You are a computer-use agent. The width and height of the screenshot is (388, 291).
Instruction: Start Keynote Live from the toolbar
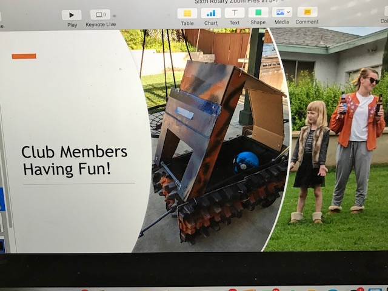point(100,15)
